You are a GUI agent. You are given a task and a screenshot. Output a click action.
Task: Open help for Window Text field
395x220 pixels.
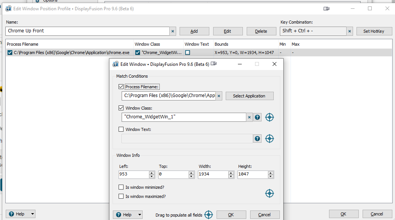pyautogui.click(x=257, y=139)
